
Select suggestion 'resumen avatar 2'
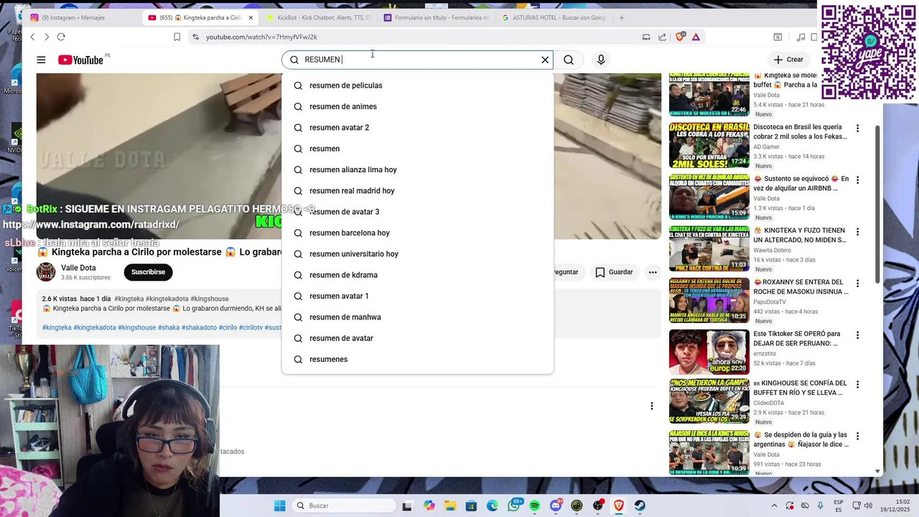click(x=417, y=127)
